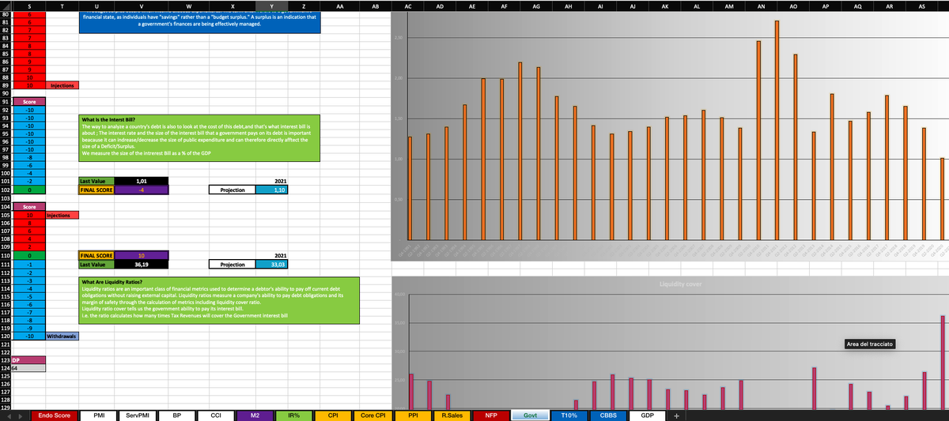Open the CBBS sheet tab
Screen dimensions: 949x421
tap(608, 415)
